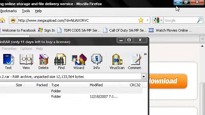
Task: Select the Folder row modified 12/18/2007
Action: [71, 96]
